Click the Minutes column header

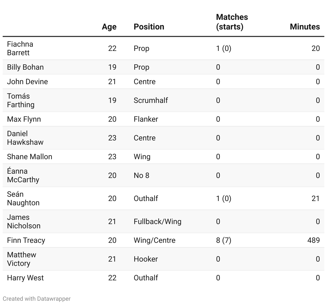[x=305, y=27]
